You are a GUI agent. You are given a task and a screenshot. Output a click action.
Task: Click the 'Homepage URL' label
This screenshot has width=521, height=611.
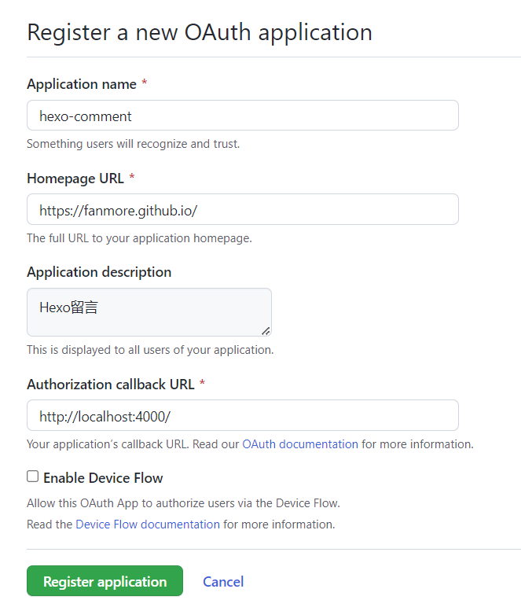tap(75, 179)
